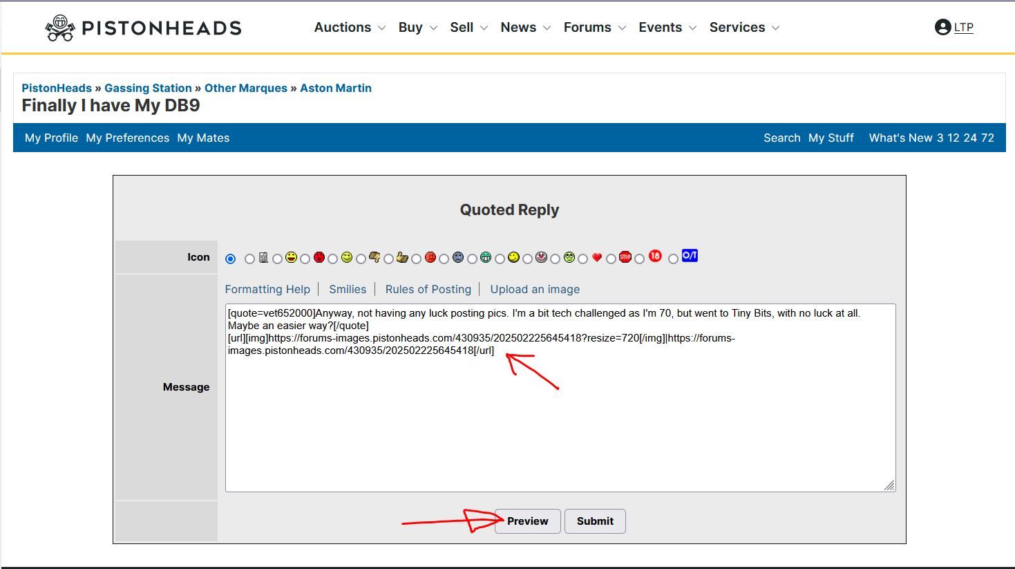Image resolution: width=1015 pixels, height=569 pixels.
Task: Open the LTP user account icon
Action: click(x=942, y=28)
